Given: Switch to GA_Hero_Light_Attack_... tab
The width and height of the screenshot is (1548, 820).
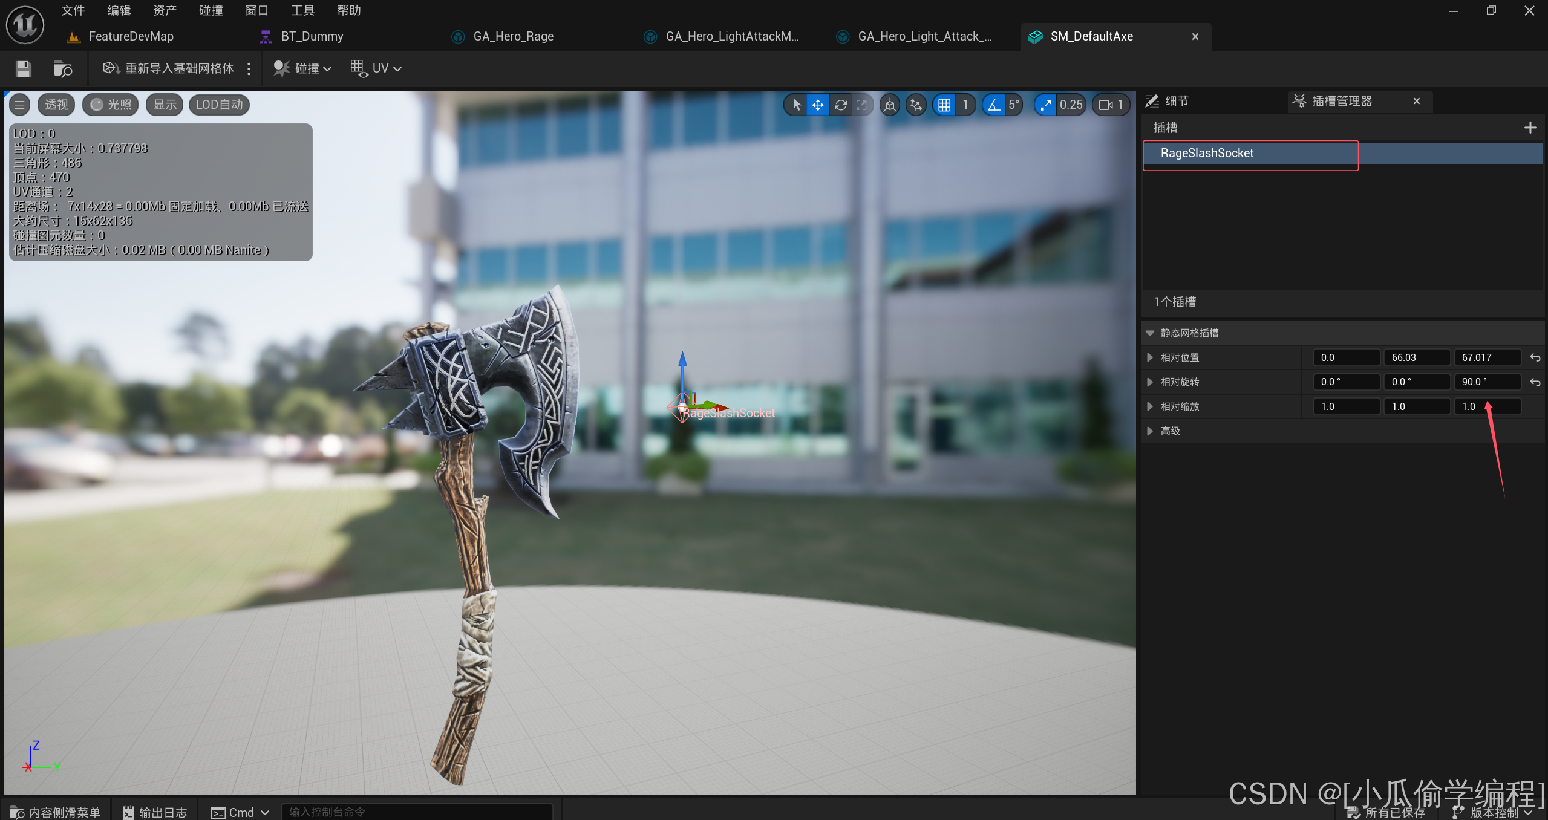Looking at the screenshot, I should click(x=924, y=36).
